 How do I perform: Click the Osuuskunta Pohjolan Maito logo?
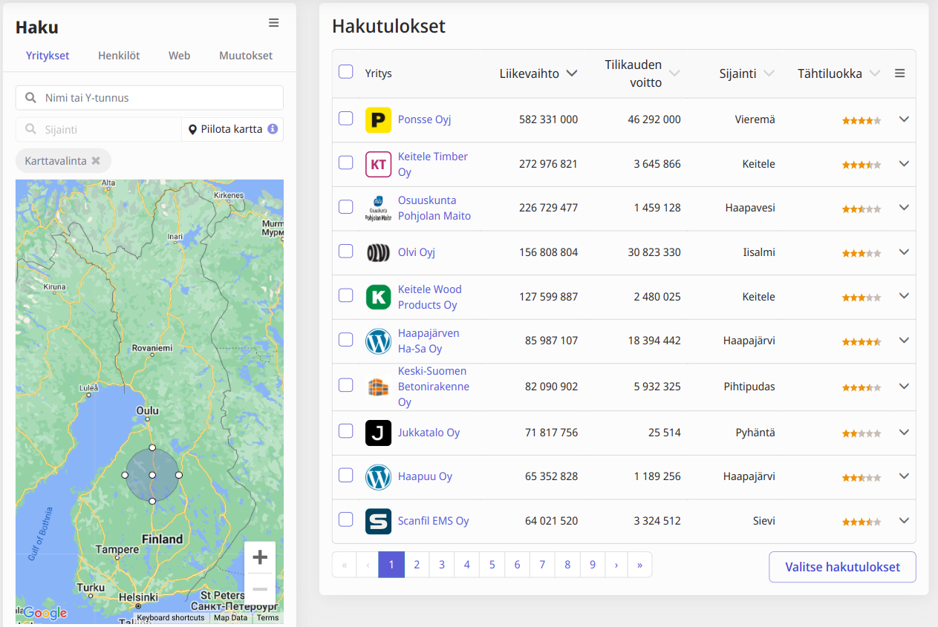click(378, 208)
